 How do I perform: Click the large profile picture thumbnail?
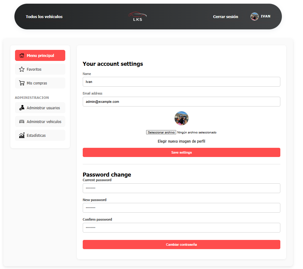pyautogui.click(x=181, y=118)
